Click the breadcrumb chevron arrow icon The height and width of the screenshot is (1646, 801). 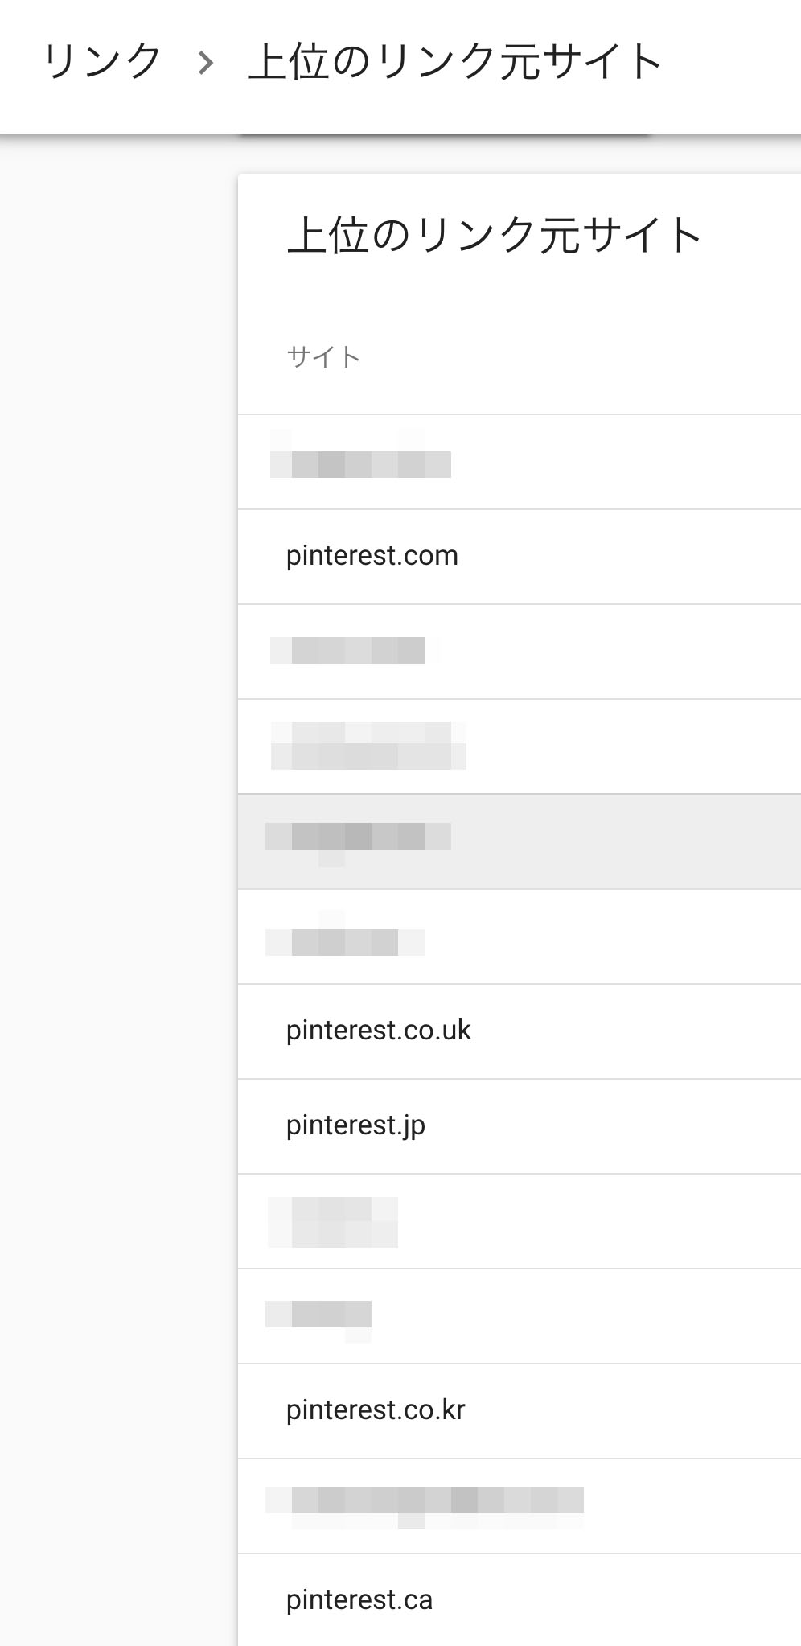tap(206, 63)
